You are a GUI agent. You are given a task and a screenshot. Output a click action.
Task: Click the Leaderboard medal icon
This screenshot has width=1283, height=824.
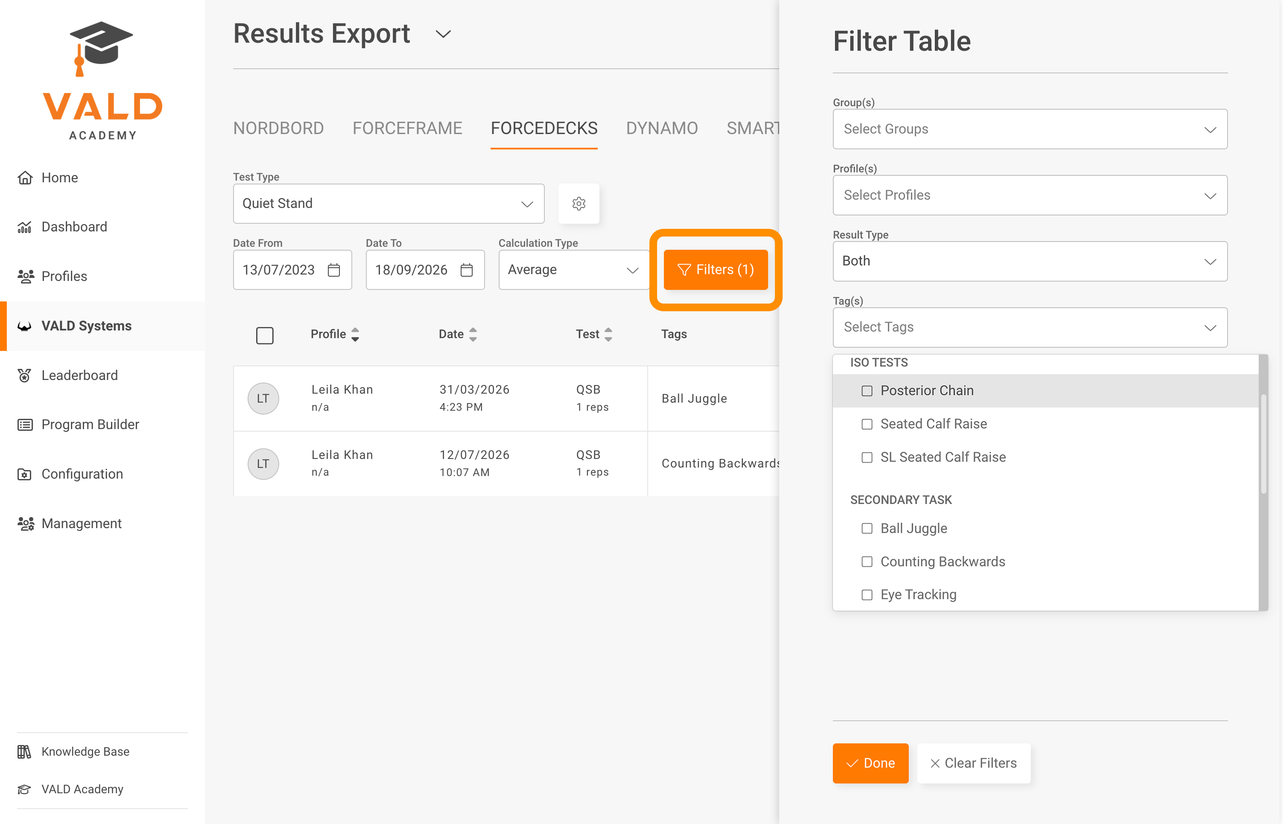pos(25,375)
